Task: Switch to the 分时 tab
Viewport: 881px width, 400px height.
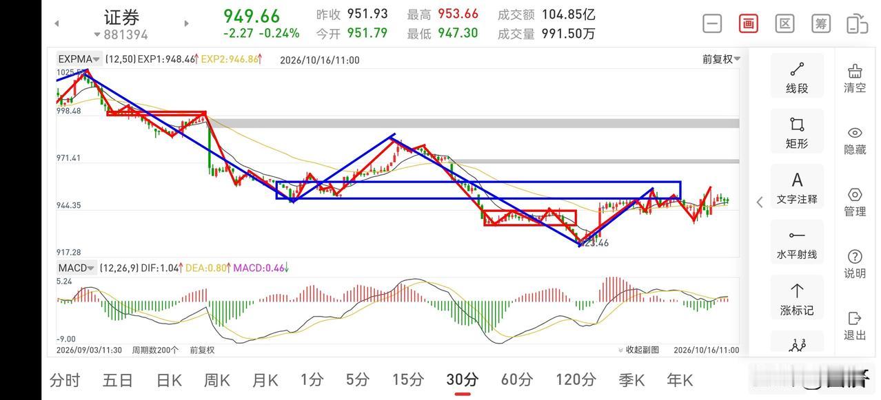Action: click(x=65, y=379)
